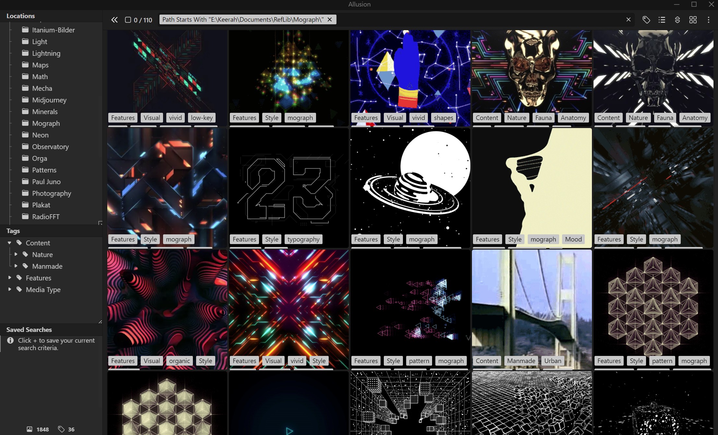Select the Maps folder icon
The image size is (718, 435).
coord(25,65)
